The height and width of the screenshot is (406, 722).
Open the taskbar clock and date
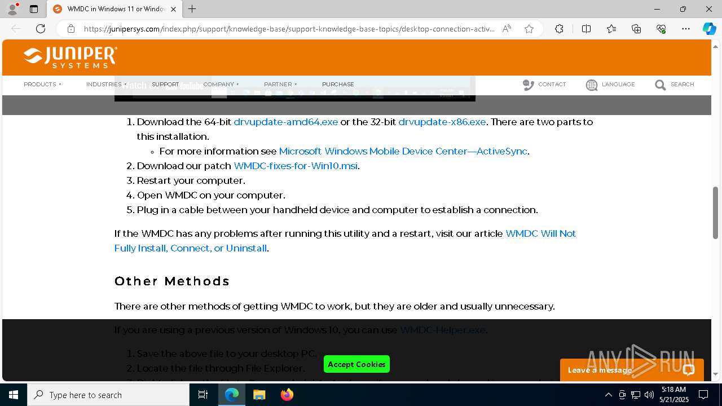click(673, 395)
